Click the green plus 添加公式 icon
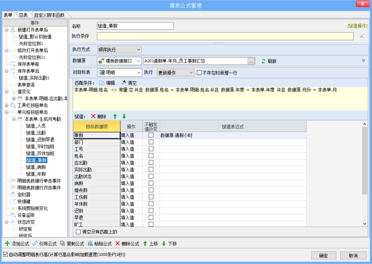Screen dimensions: 372x264 7,243
